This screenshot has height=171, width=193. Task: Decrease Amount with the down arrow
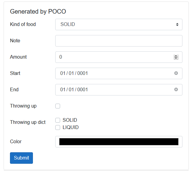pyautogui.click(x=176, y=58)
